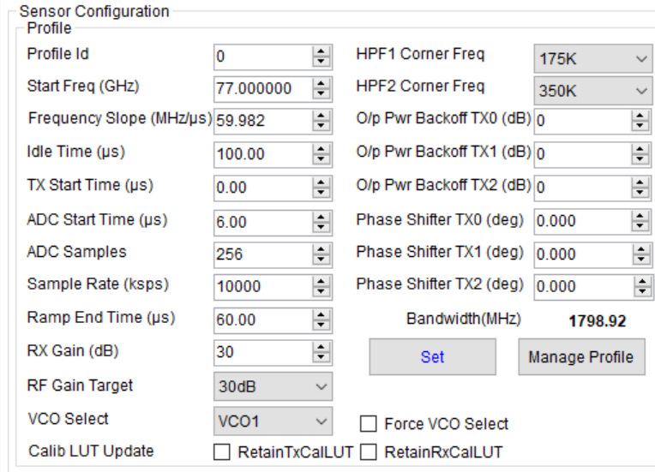The image size is (655, 472).
Task: Increment Frequency Slope spinner up arrow
Action: click(321, 116)
